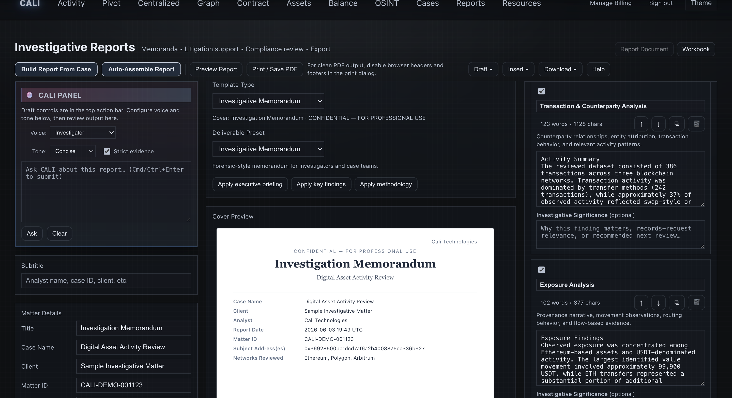Image resolution: width=732 pixels, height=398 pixels.
Task: Click the Matter ID field CALI-DEMO-001123
Action: point(133,385)
